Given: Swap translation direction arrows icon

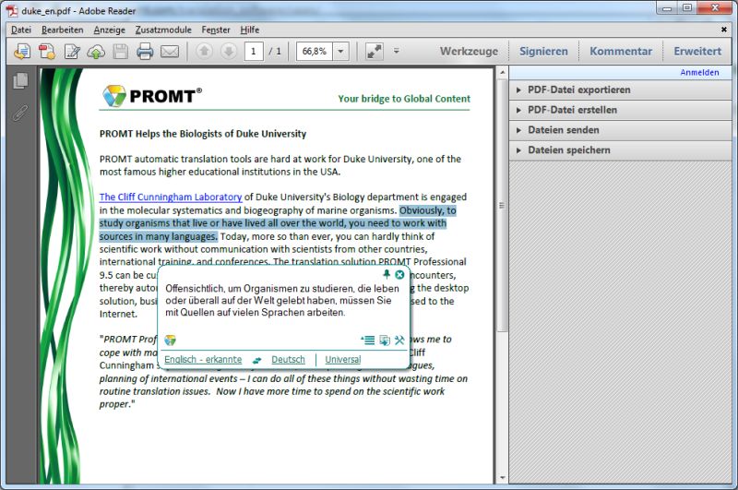Looking at the screenshot, I should 256,360.
